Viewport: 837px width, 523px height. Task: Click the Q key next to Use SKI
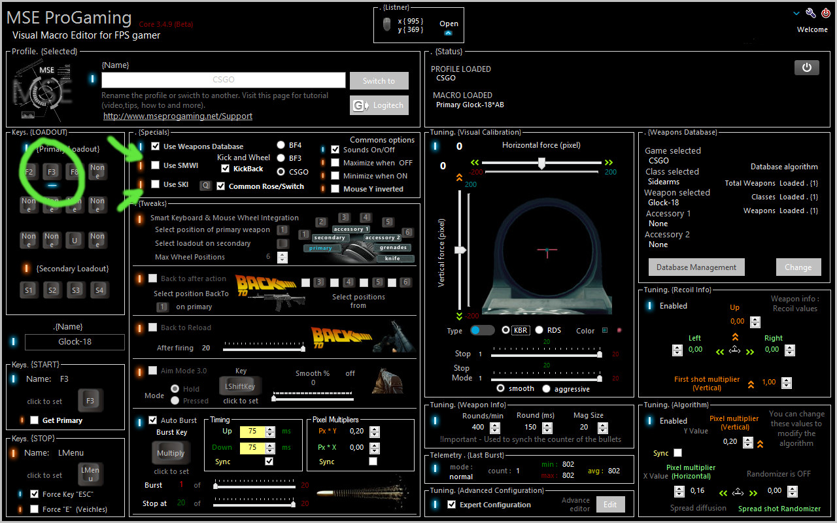(205, 186)
